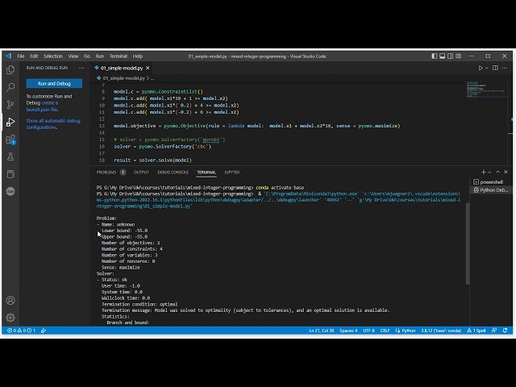Click the terminal vertical scrollbar
Screen dimensions: 516x387
(x=468, y=243)
